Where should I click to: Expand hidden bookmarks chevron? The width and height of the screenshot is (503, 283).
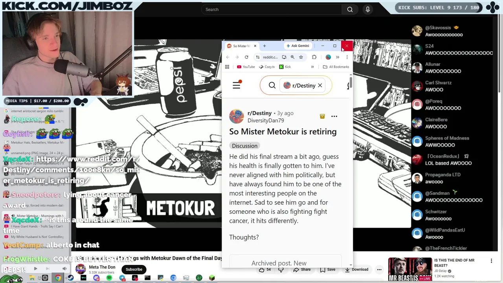pos(312,67)
